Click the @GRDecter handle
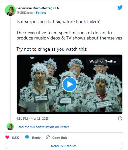The height and width of the screenshot is (150, 128). (x=25, y=13)
